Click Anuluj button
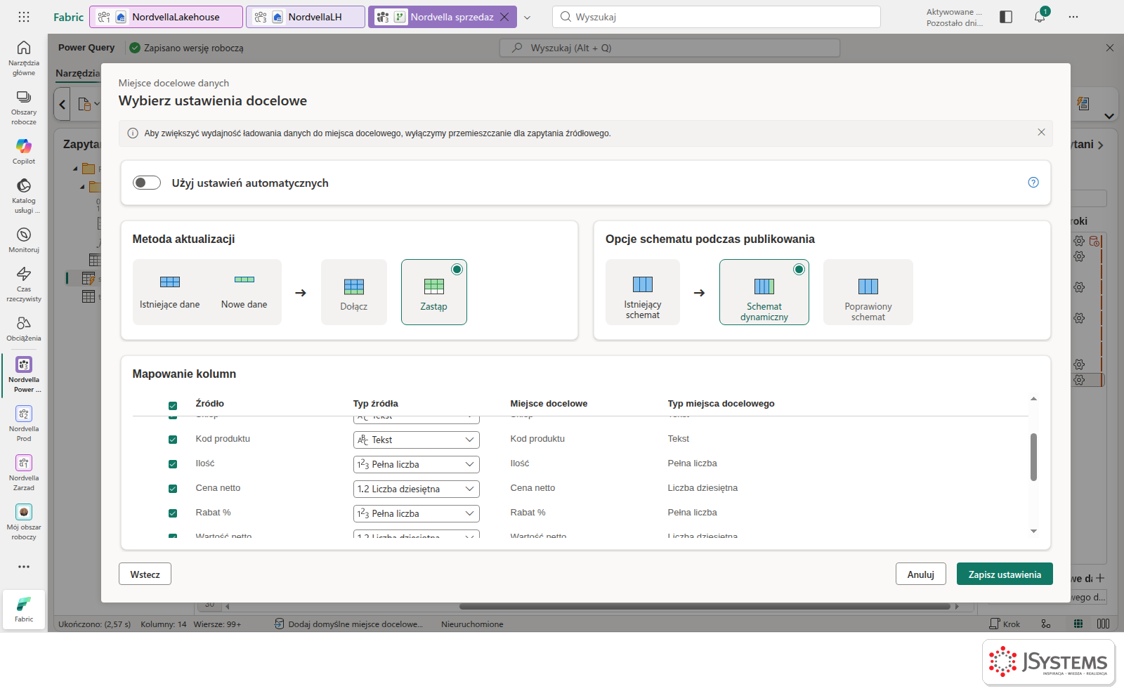Viewport: 1124px width, 691px height. pos(921,574)
